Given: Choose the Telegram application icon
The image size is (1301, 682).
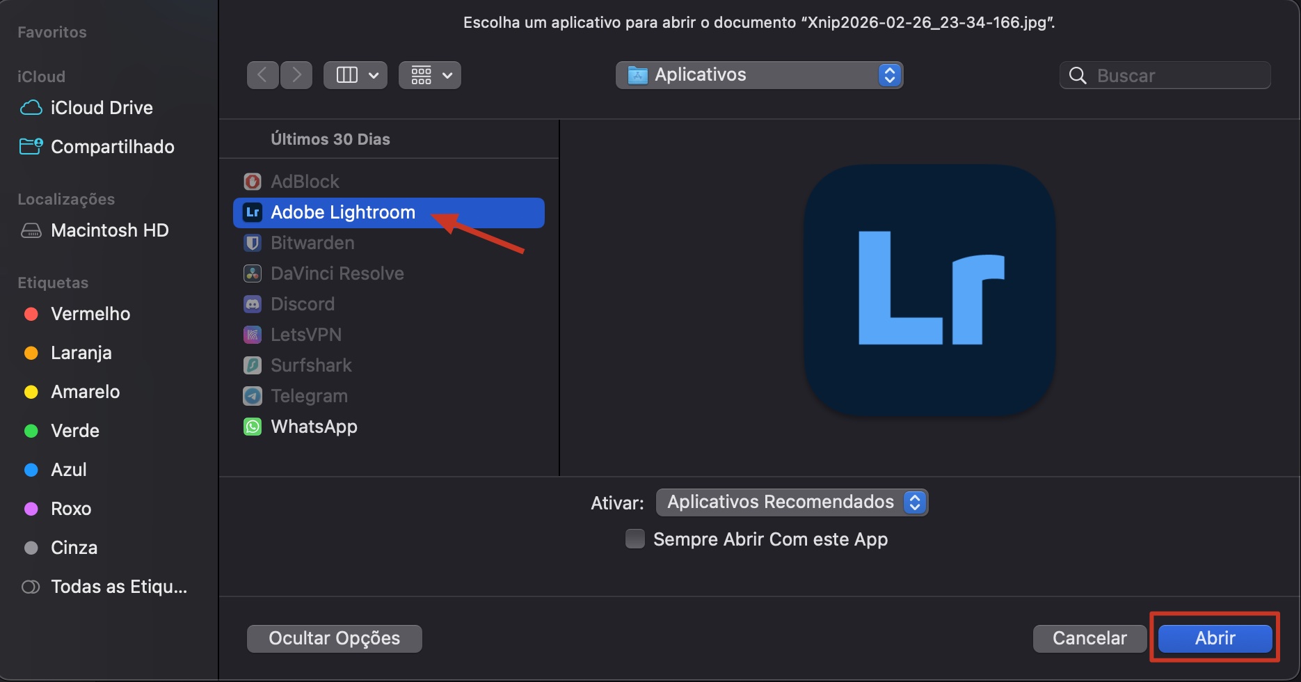Looking at the screenshot, I should 252,395.
